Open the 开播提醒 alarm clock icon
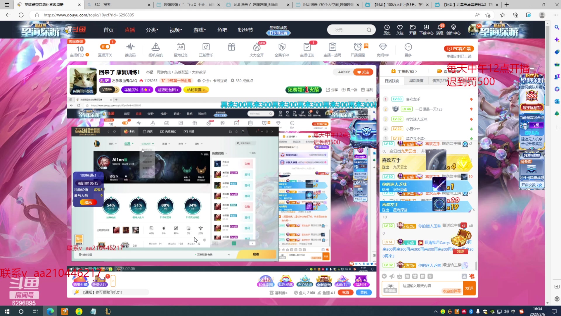 click(358, 49)
